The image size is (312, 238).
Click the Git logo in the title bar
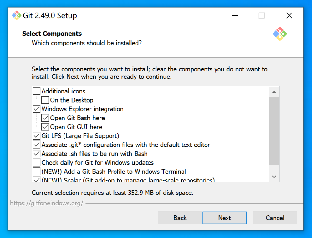pos(16,15)
